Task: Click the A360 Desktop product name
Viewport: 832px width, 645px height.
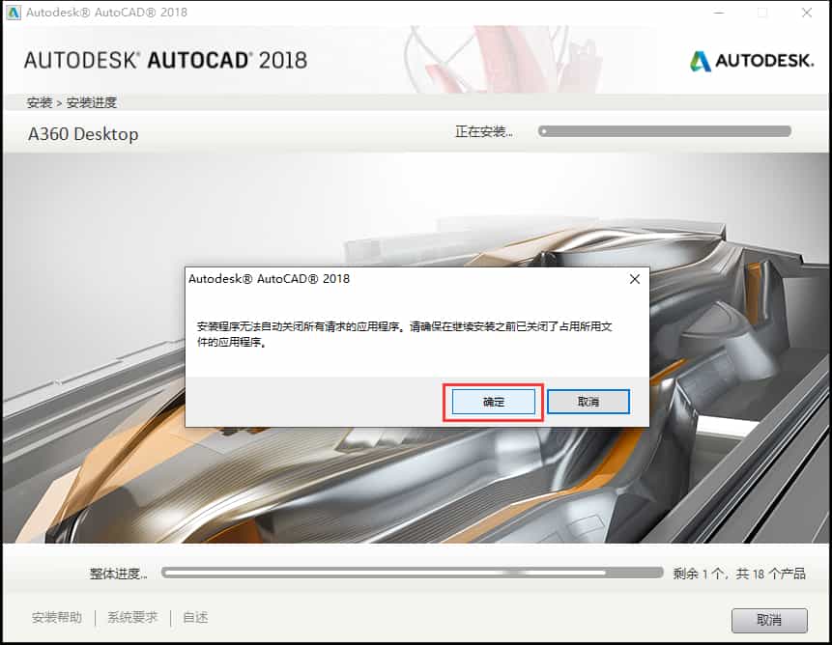Action: (x=83, y=134)
